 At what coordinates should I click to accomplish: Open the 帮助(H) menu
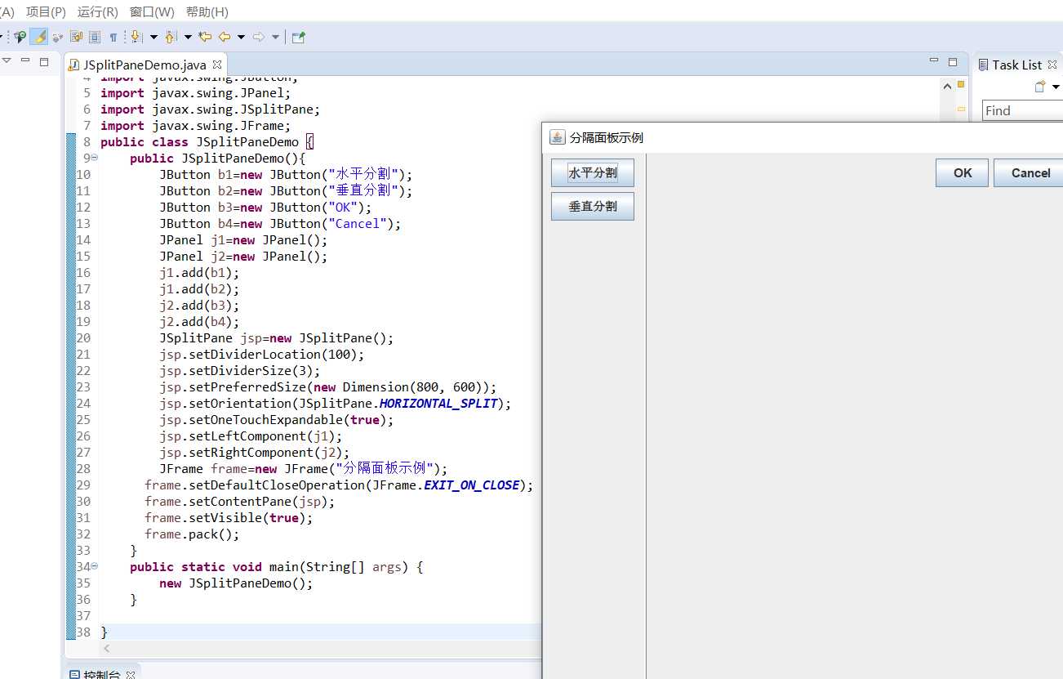pyautogui.click(x=207, y=12)
